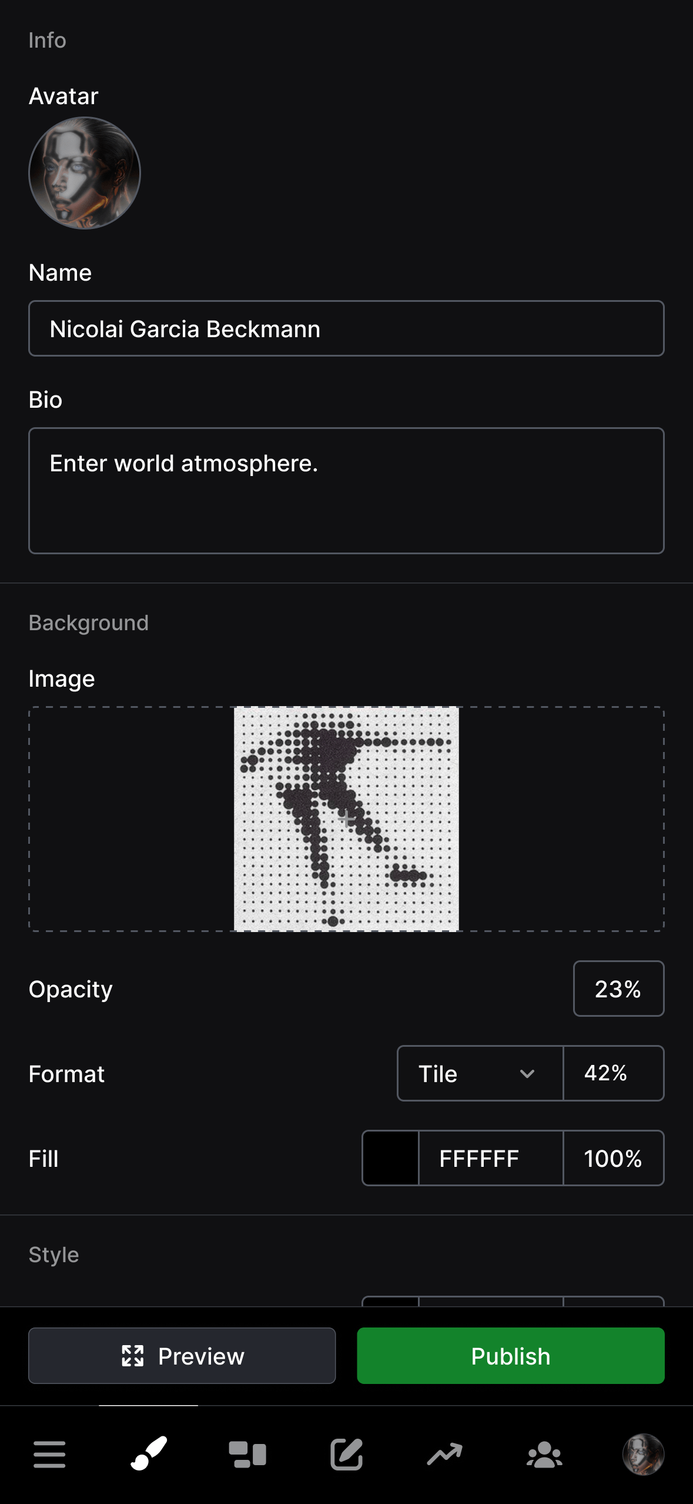Collapse the Background section header

tap(88, 622)
